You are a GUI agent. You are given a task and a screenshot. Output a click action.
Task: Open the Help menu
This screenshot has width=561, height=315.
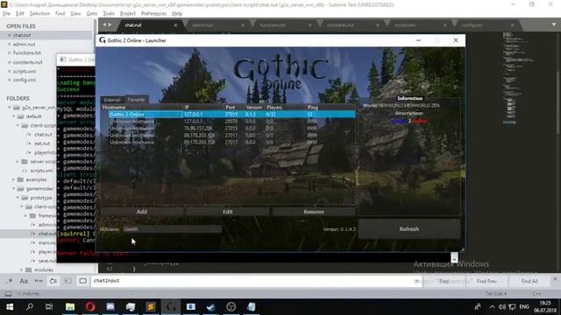(177, 14)
